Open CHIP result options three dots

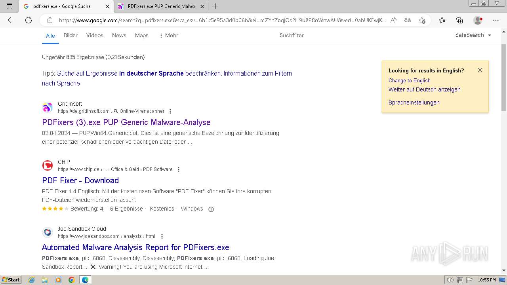coord(179,169)
